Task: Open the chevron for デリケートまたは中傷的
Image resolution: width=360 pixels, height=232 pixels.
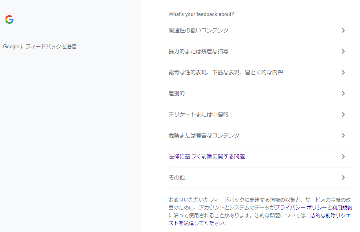Action: tap(343, 114)
